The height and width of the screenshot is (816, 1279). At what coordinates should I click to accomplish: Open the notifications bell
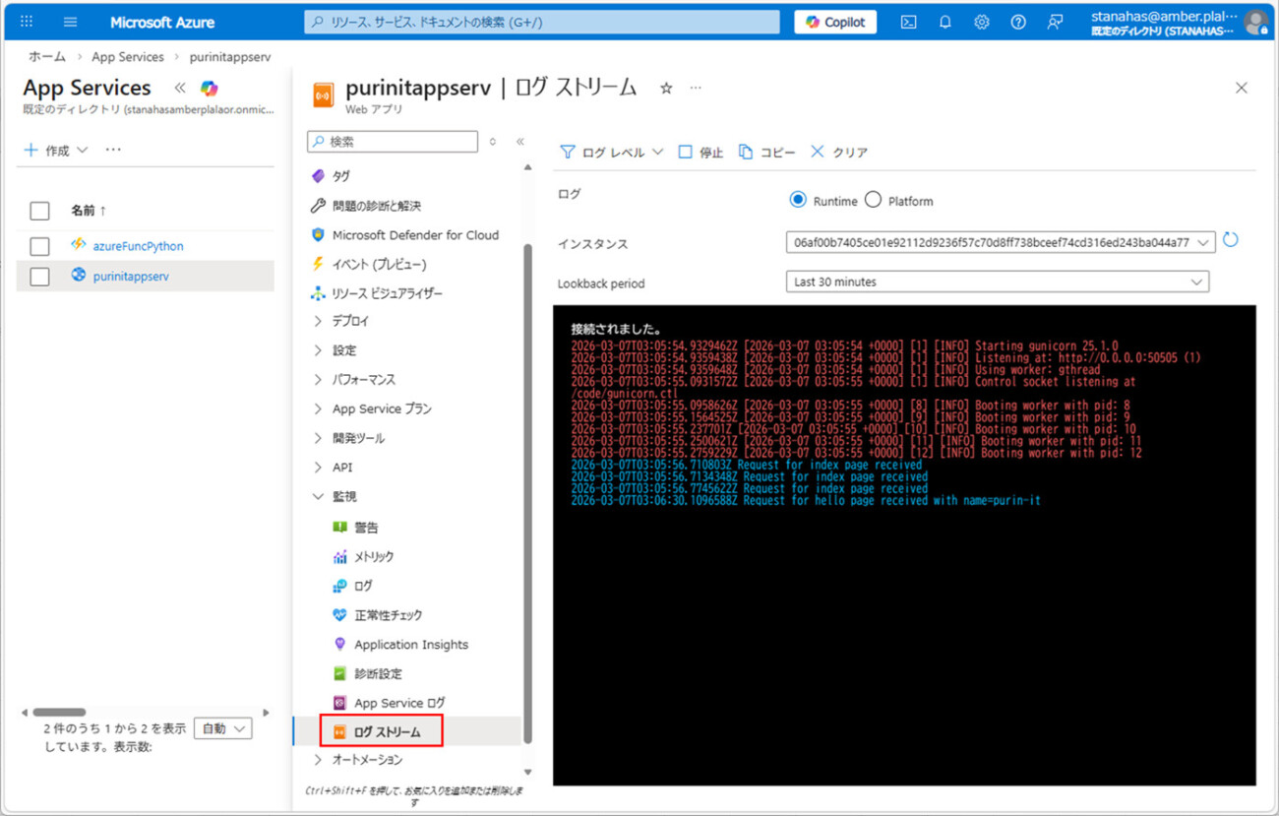[x=945, y=23]
